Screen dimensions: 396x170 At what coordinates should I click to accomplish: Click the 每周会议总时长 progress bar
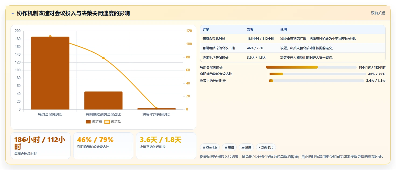click(x=311, y=67)
